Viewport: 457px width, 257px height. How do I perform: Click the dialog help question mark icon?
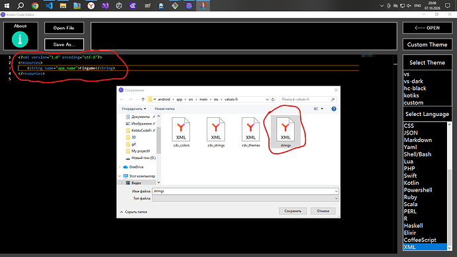coord(334,109)
